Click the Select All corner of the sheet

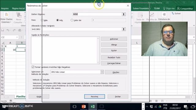coord(3,43)
